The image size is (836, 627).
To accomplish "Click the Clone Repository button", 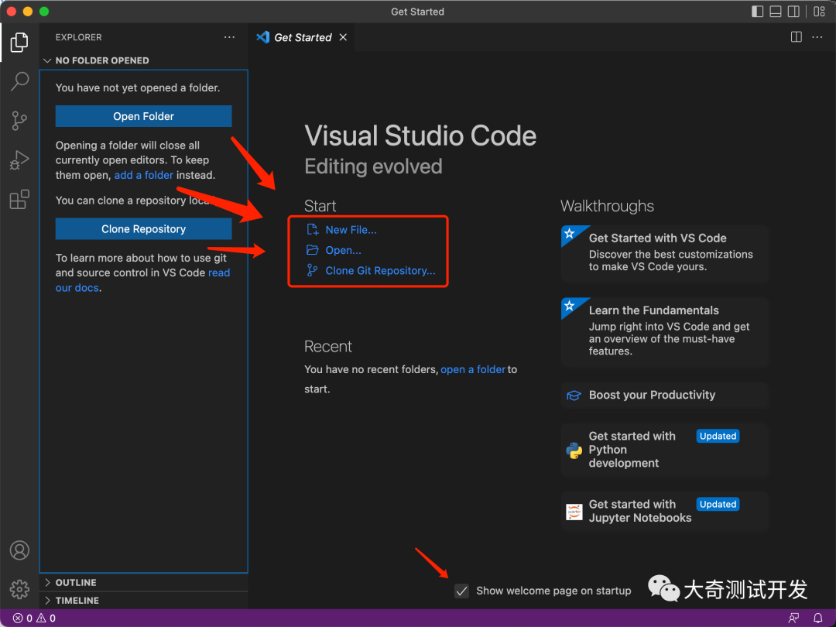I will point(143,228).
